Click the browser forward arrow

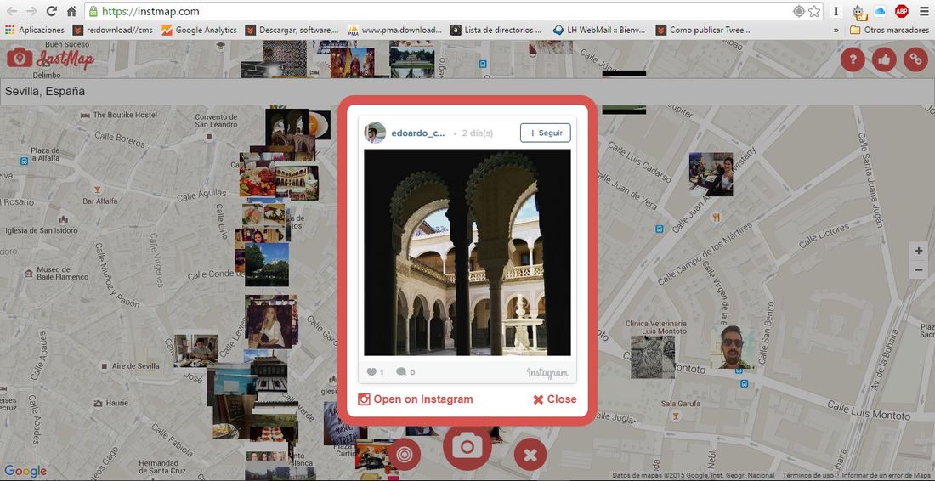pos(31,11)
